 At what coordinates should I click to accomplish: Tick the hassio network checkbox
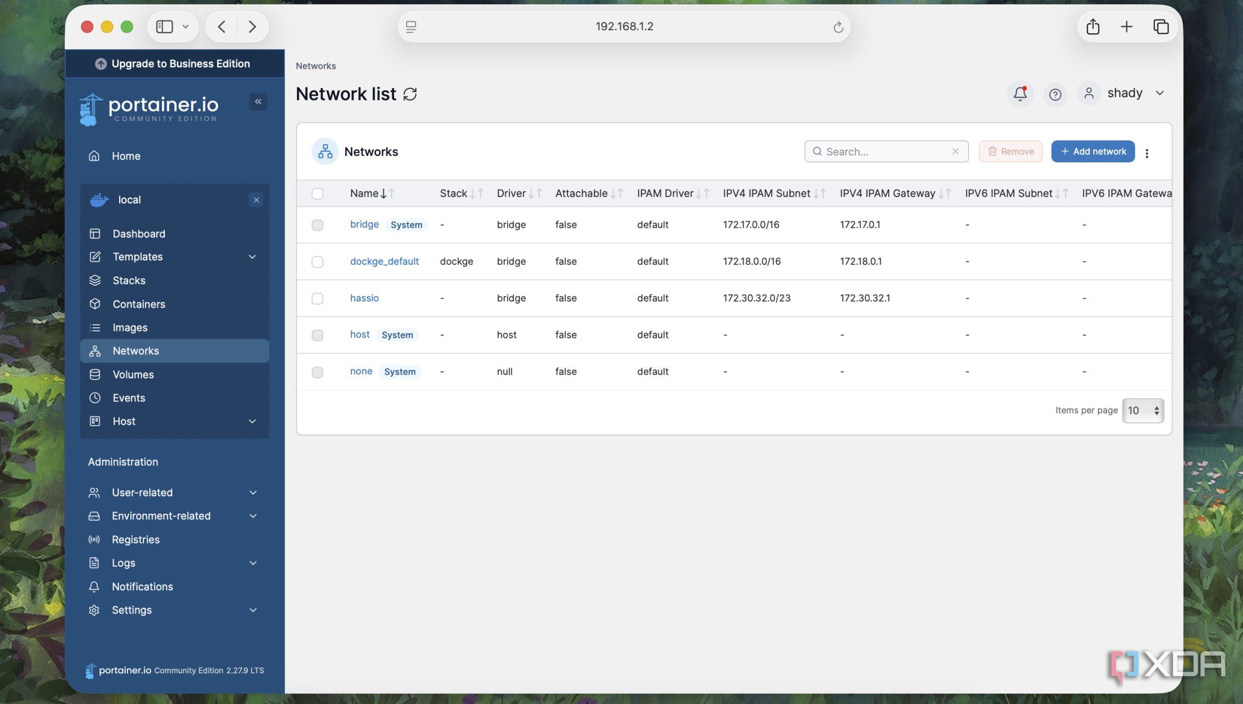(317, 299)
